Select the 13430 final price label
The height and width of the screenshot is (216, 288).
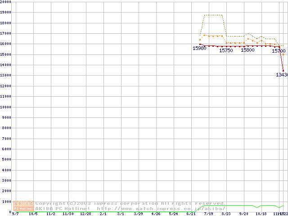[282, 75]
